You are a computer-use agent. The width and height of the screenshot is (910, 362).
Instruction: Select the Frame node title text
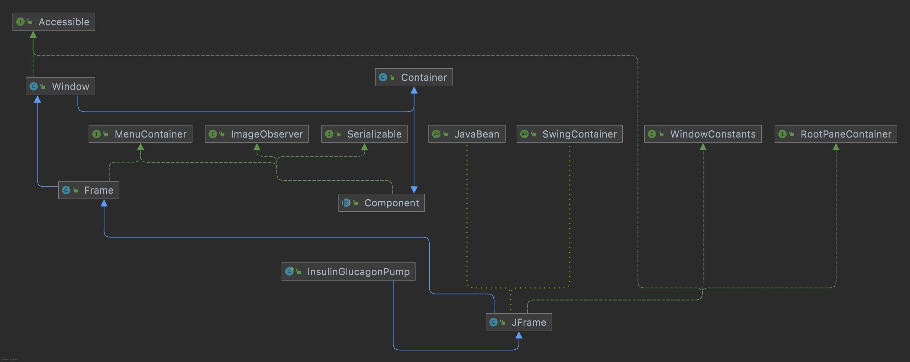(98, 190)
